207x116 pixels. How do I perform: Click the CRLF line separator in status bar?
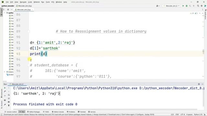[x=177, y=114]
